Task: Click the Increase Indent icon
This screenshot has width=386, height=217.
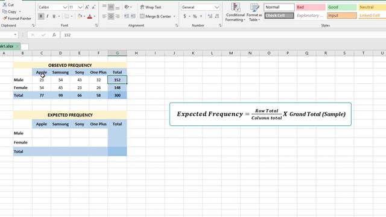Action: 133,16
